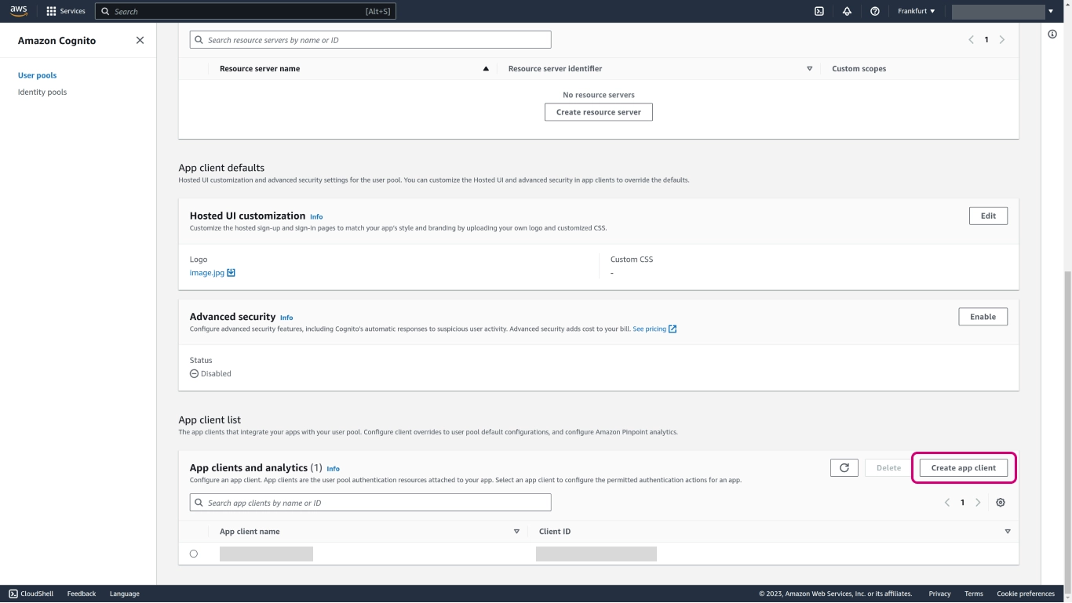The image size is (1072, 603).
Task: Sort by Resource server name column
Action: (x=486, y=69)
